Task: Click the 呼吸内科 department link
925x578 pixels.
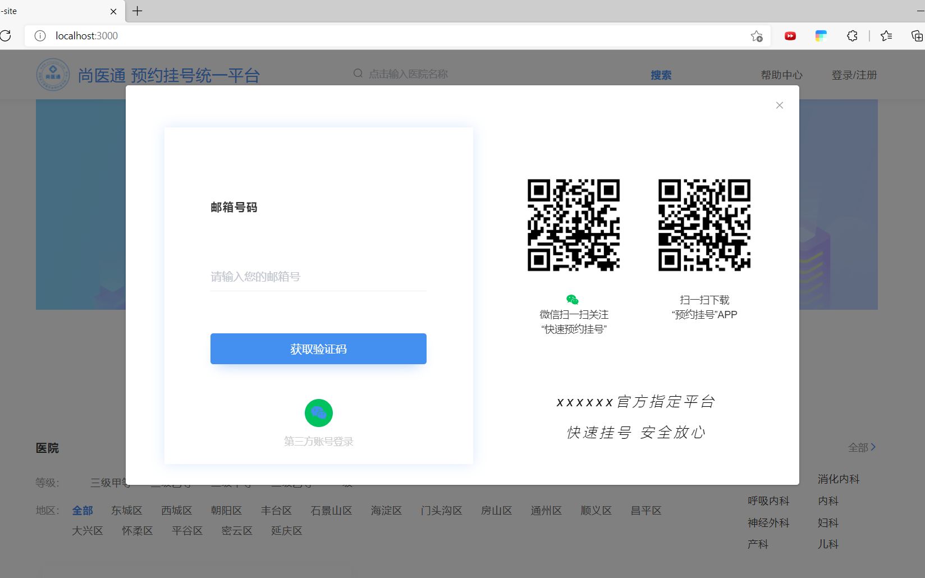Action: coord(768,501)
